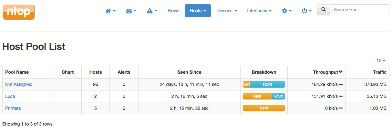This screenshot has height=132, width=392.
Task: Focus the Search Host input field
Action: click(x=359, y=10)
